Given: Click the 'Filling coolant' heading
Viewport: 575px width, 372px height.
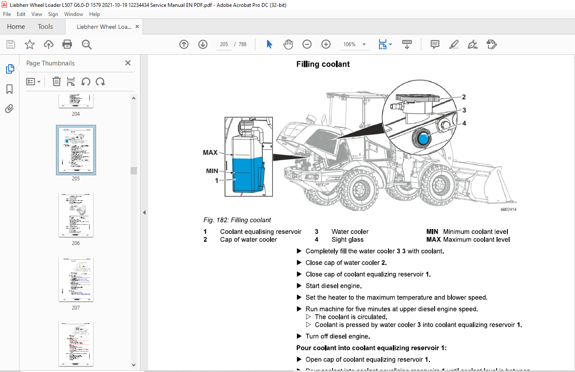Looking at the screenshot, I should (x=323, y=64).
